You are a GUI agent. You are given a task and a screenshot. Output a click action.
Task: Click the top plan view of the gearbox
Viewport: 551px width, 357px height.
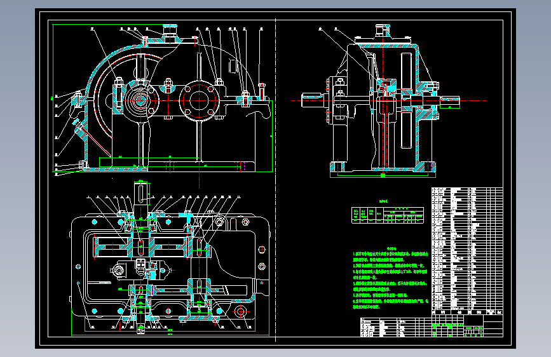coord(170,257)
